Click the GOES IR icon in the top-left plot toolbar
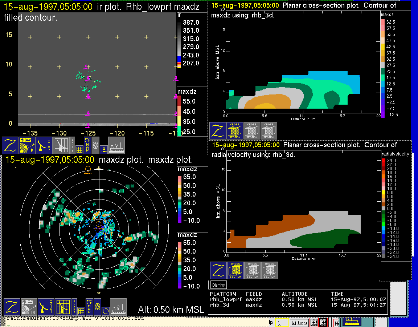 click(x=27, y=145)
